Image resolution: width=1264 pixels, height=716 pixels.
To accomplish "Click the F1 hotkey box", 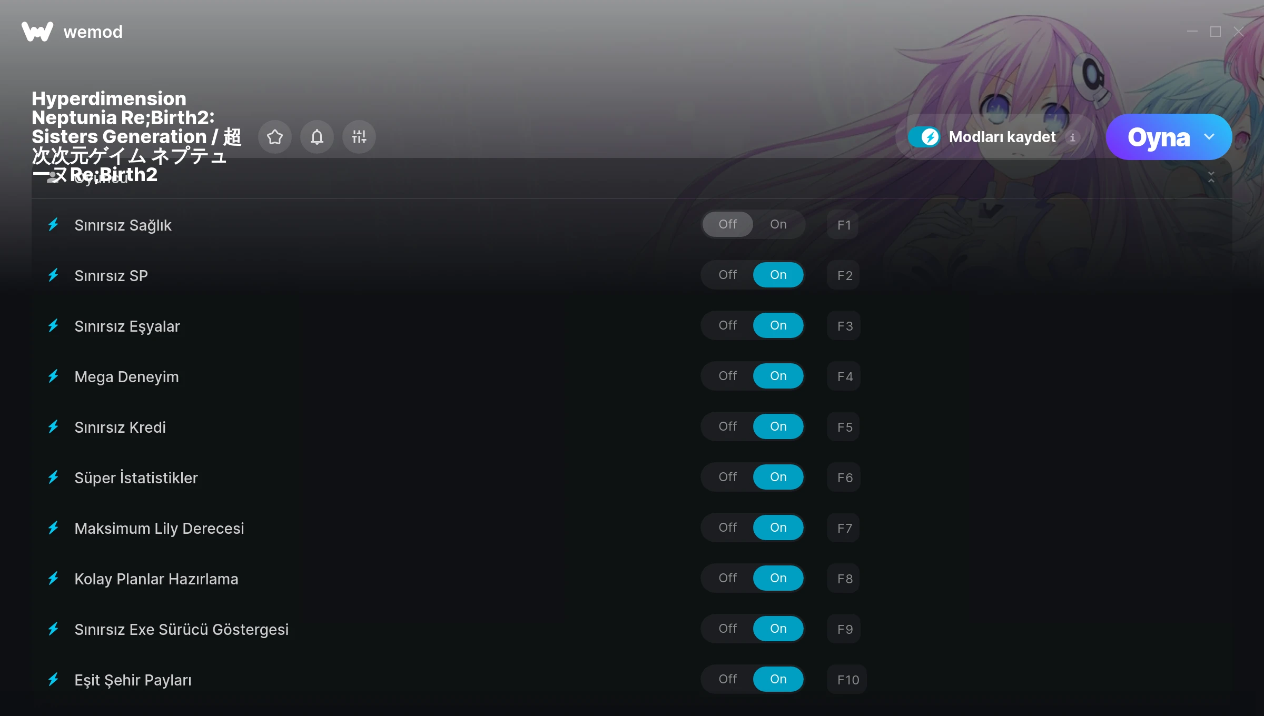I will [843, 225].
